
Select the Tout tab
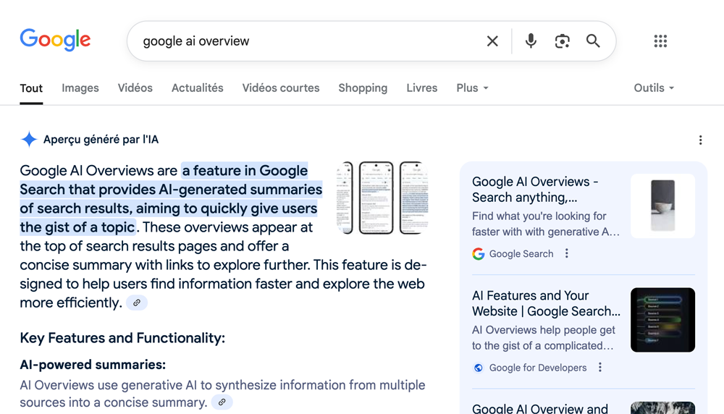click(x=31, y=88)
